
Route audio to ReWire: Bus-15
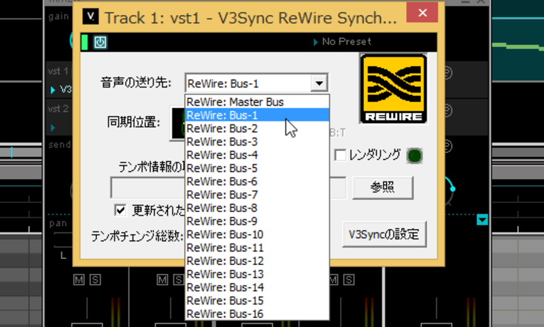(x=257, y=300)
